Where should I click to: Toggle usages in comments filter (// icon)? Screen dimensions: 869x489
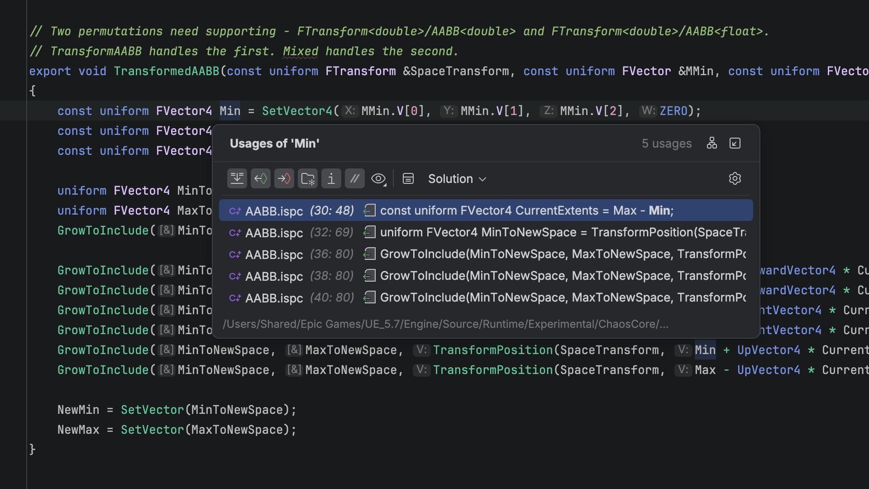pos(355,179)
